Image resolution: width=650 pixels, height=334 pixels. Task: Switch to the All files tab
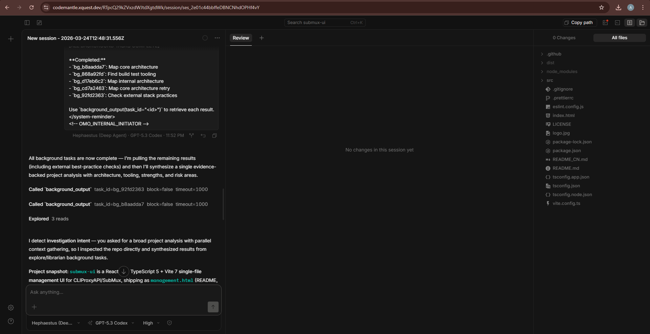[619, 38]
